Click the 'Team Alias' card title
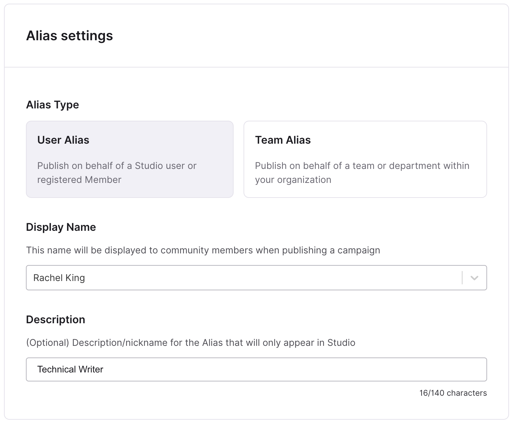 [283, 140]
